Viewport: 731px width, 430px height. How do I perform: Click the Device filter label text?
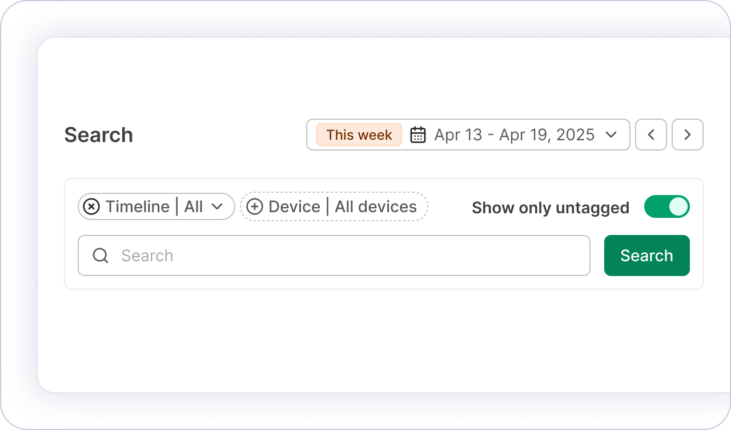tap(294, 206)
